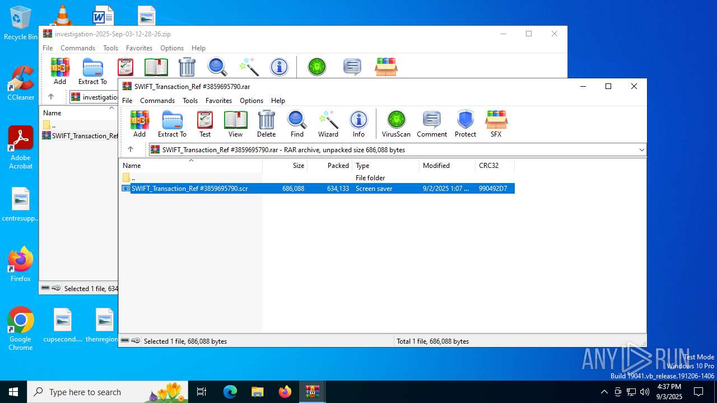Open Commands menu in background investigation window
Image resolution: width=717 pixels, height=403 pixels.
tap(78, 48)
